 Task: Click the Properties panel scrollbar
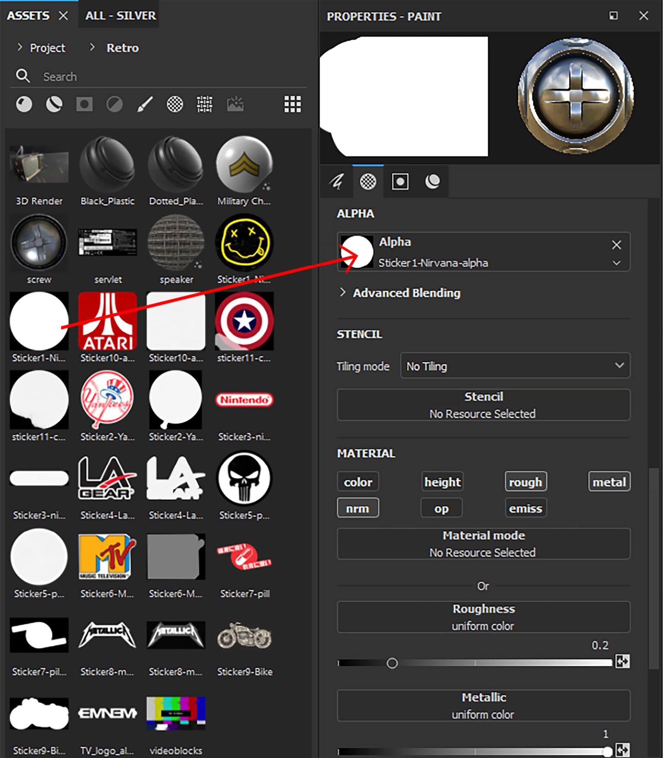point(654,568)
